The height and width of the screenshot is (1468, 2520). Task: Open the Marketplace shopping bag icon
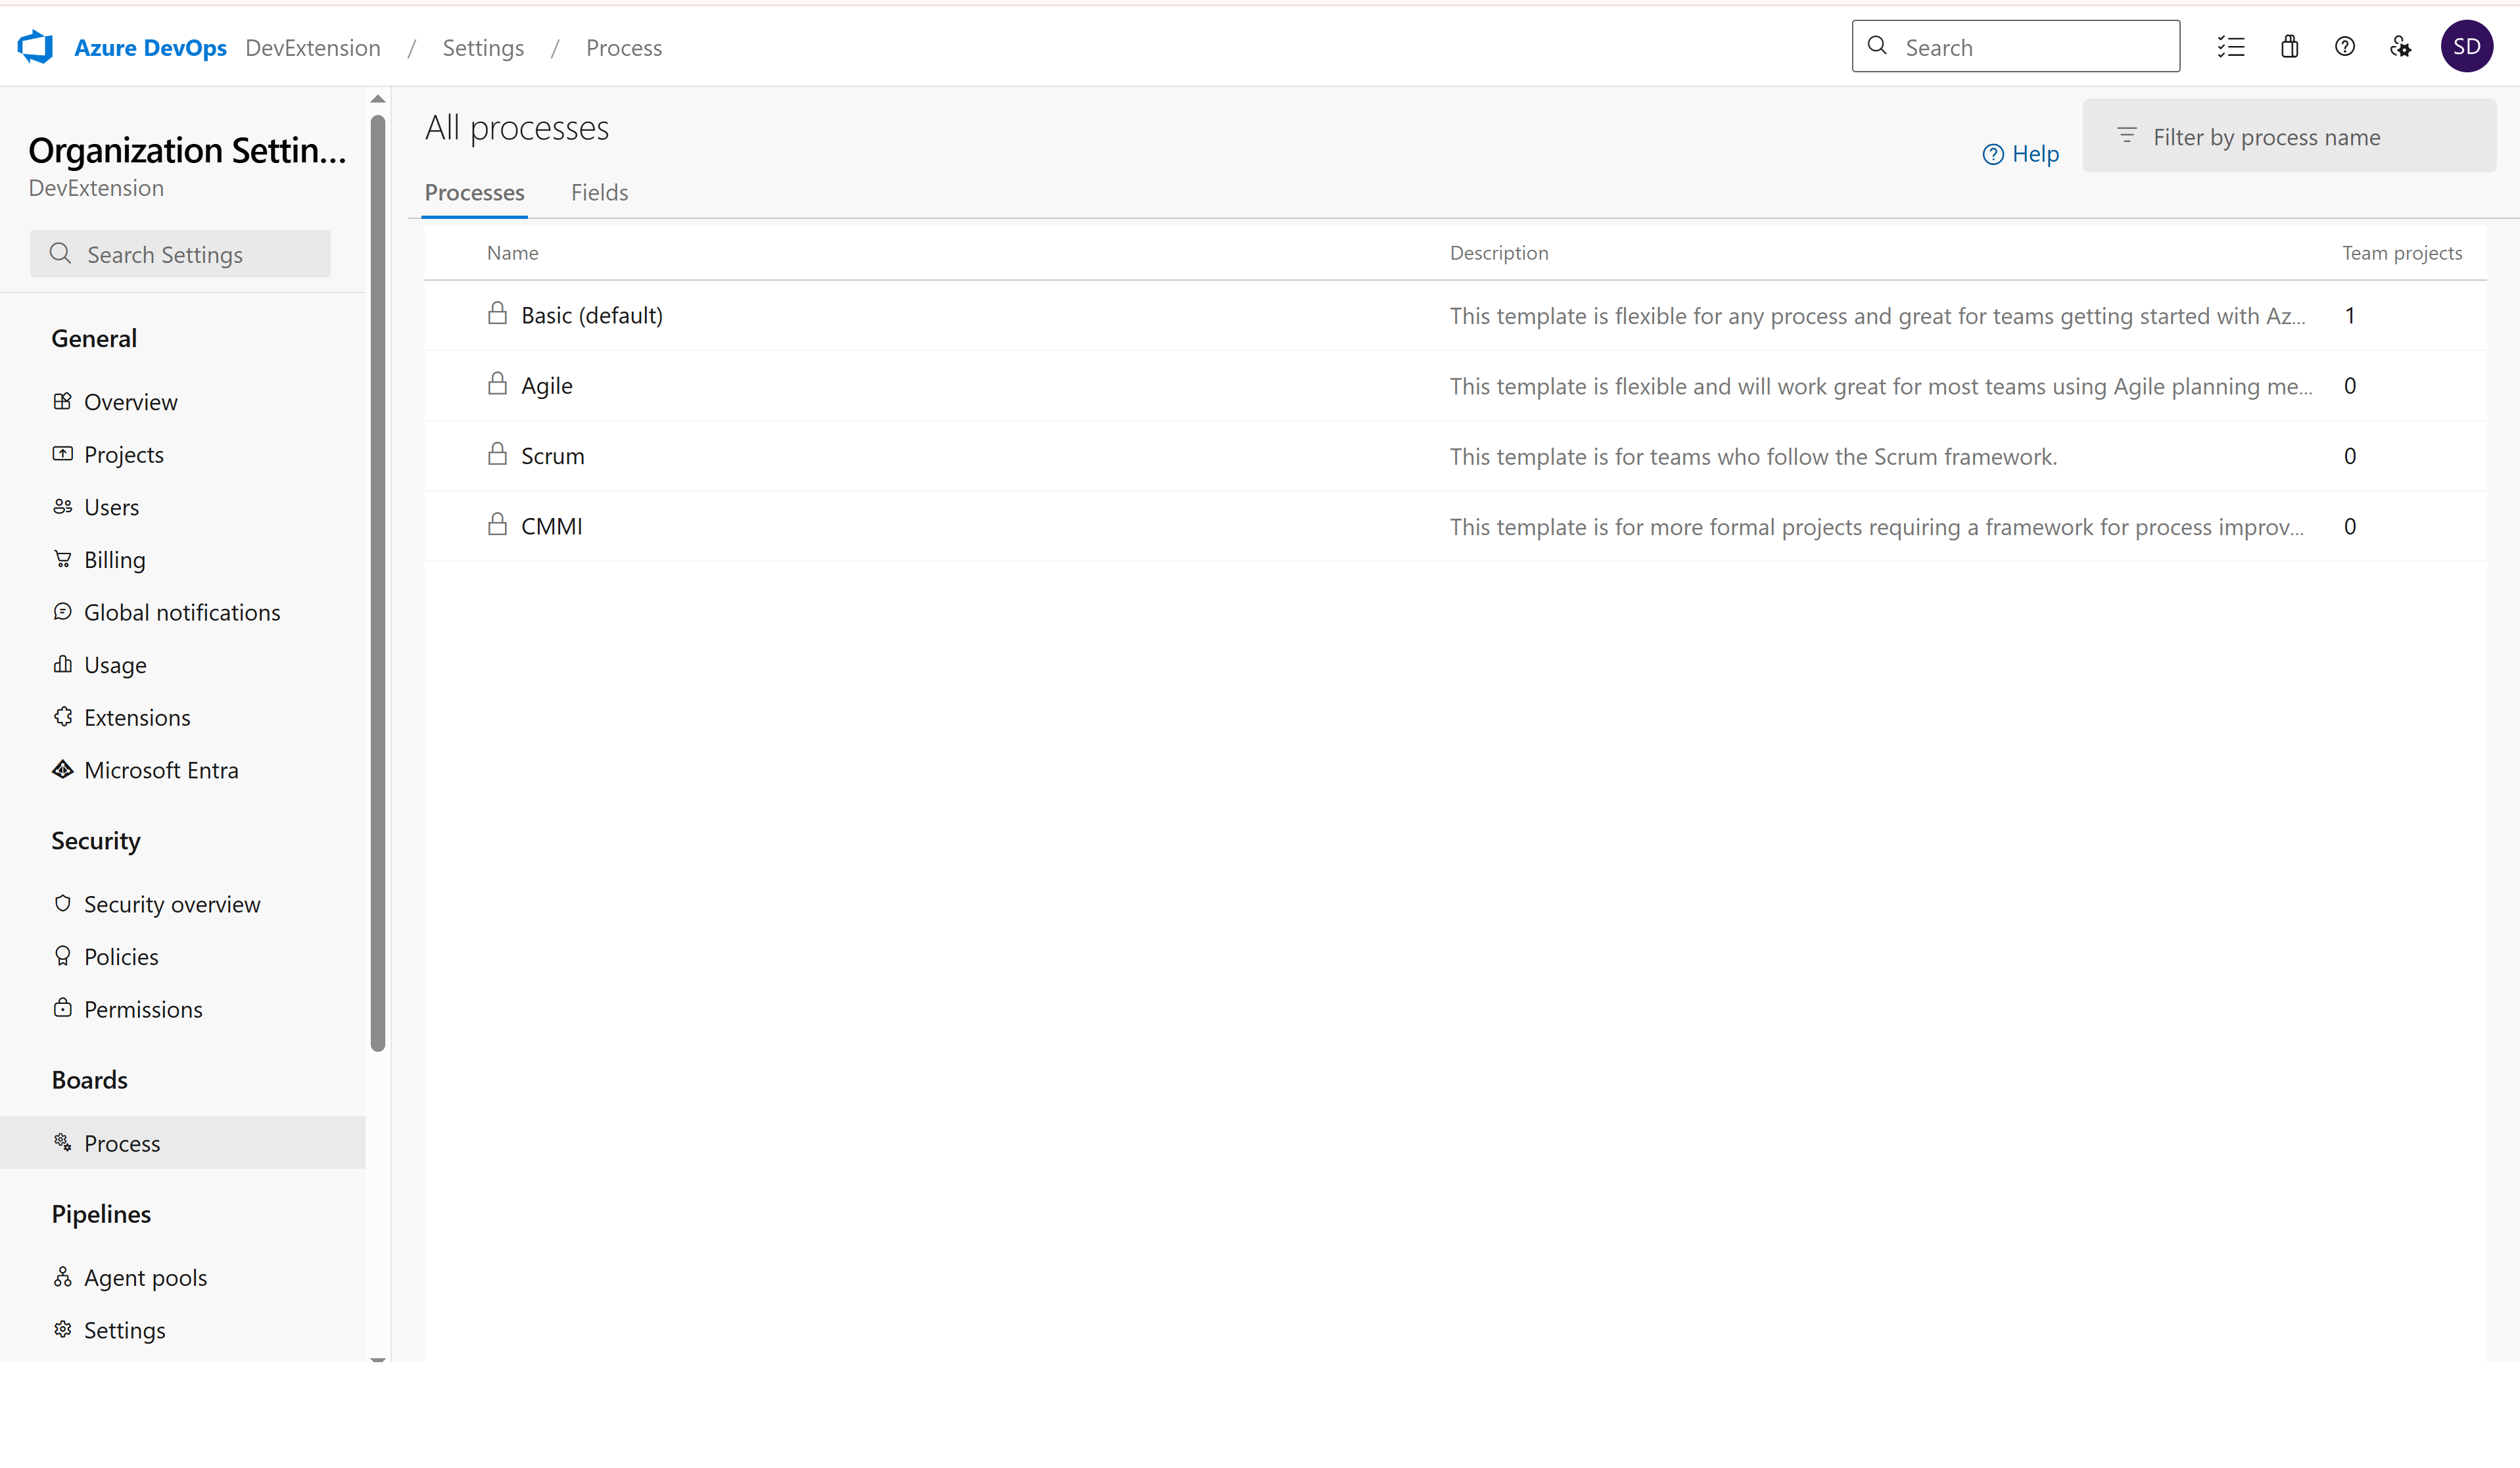[x=2289, y=47]
